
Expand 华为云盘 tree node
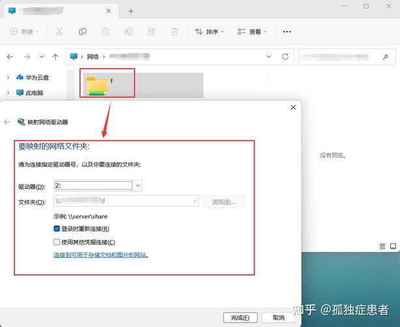(8, 77)
